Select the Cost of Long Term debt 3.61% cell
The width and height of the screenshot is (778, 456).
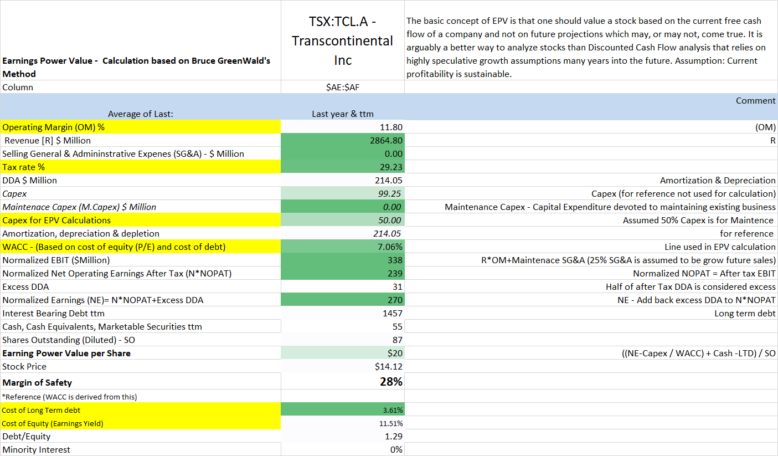click(342, 409)
